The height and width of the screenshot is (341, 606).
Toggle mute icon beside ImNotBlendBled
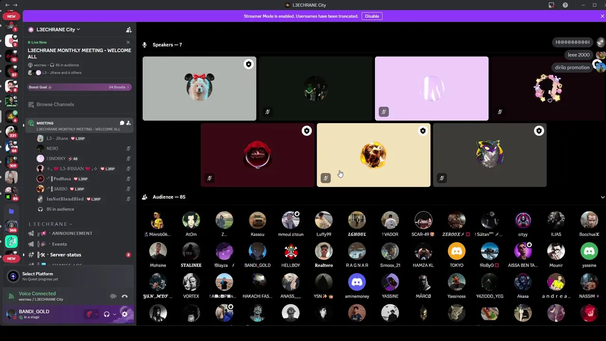tap(128, 199)
